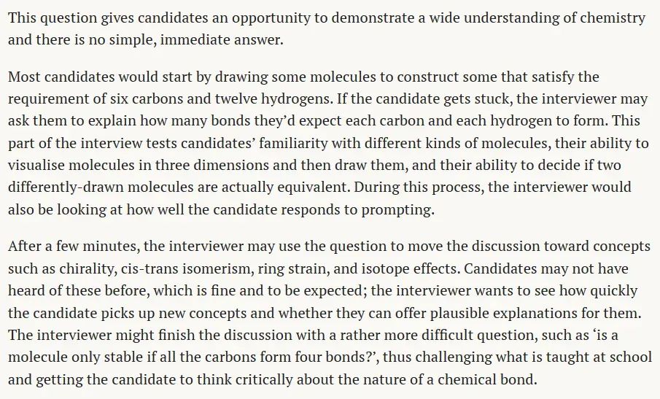Click the word 'stuck' in the second paragraph
The height and width of the screenshot is (399, 660).
pyautogui.click(x=494, y=99)
